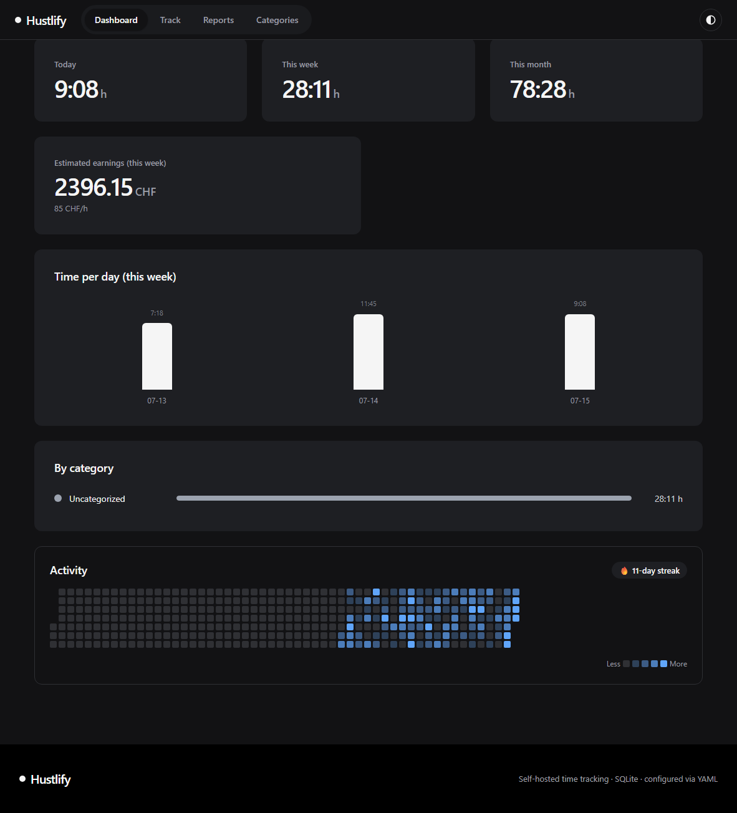Image resolution: width=737 pixels, height=813 pixels.
Task: Click the This week 28:11 value
Action: coord(311,90)
